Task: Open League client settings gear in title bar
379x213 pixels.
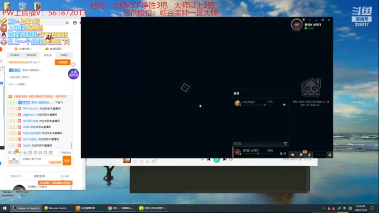Action: pyautogui.click(x=323, y=20)
